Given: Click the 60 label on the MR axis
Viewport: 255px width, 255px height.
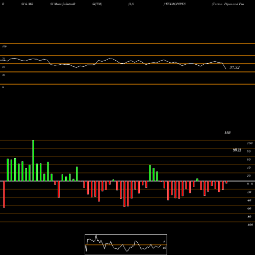Looking at the screenshot, I should tap(249, 160).
